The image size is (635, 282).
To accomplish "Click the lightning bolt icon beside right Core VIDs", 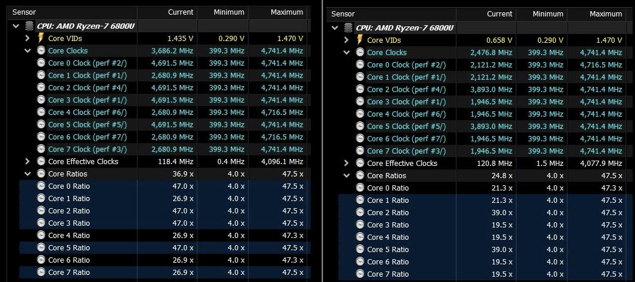I will (360, 40).
